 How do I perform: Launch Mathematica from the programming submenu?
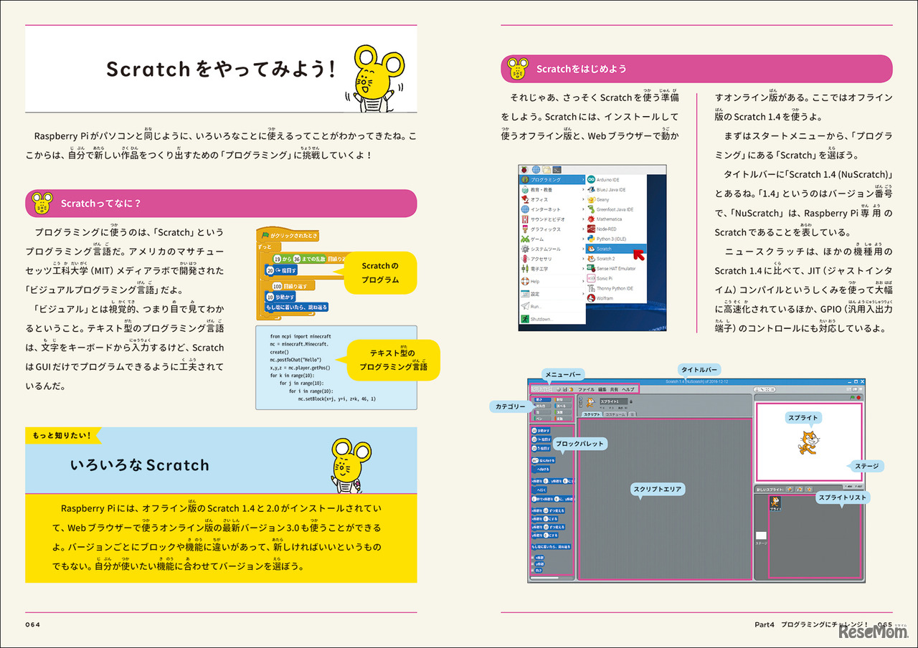[x=616, y=219]
